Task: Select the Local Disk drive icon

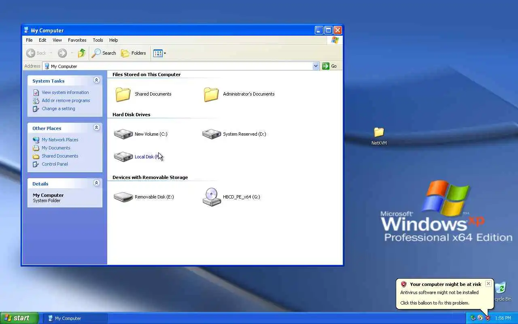Action: click(x=123, y=156)
